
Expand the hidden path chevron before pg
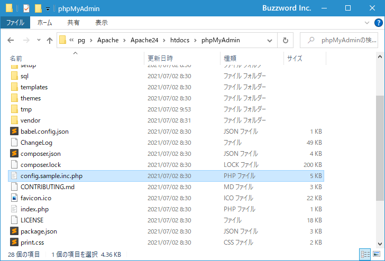(x=71, y=40)
